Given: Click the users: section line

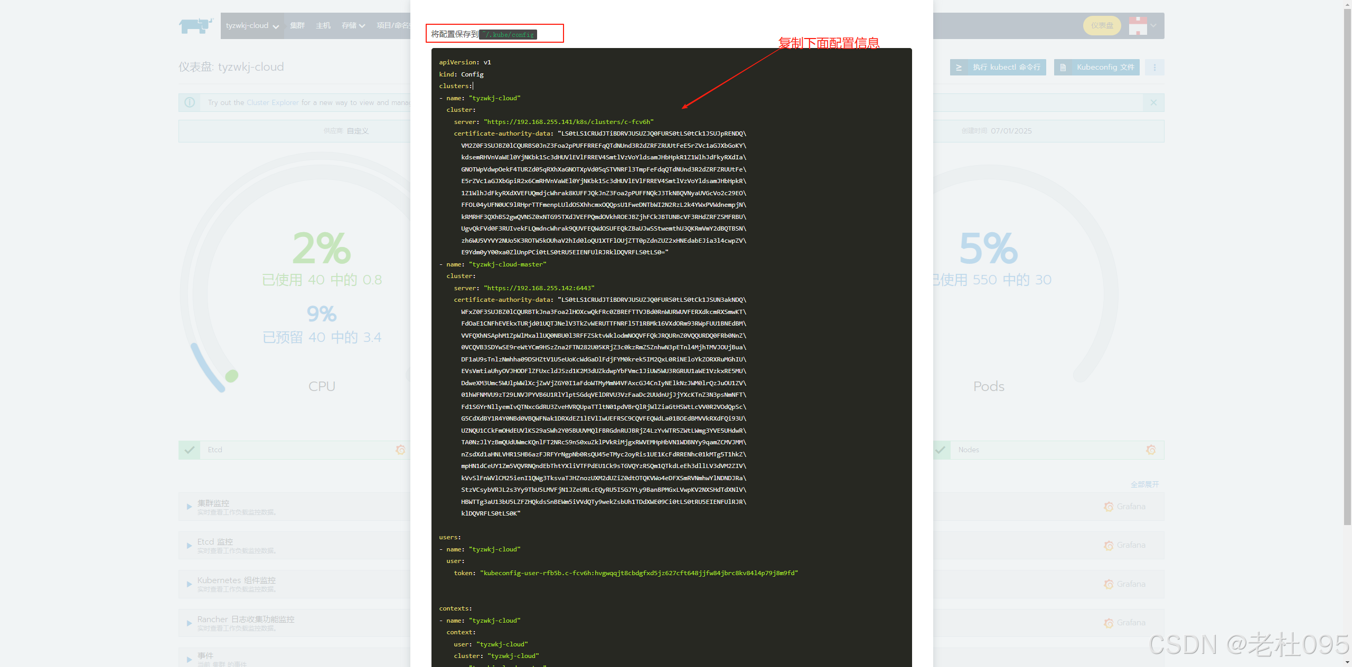Looking at the screenshot, I should point(450,537).
